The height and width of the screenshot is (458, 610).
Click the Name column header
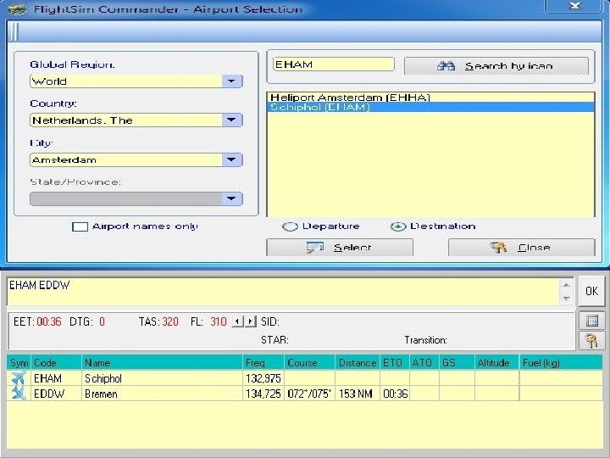(x=162, y=363)
